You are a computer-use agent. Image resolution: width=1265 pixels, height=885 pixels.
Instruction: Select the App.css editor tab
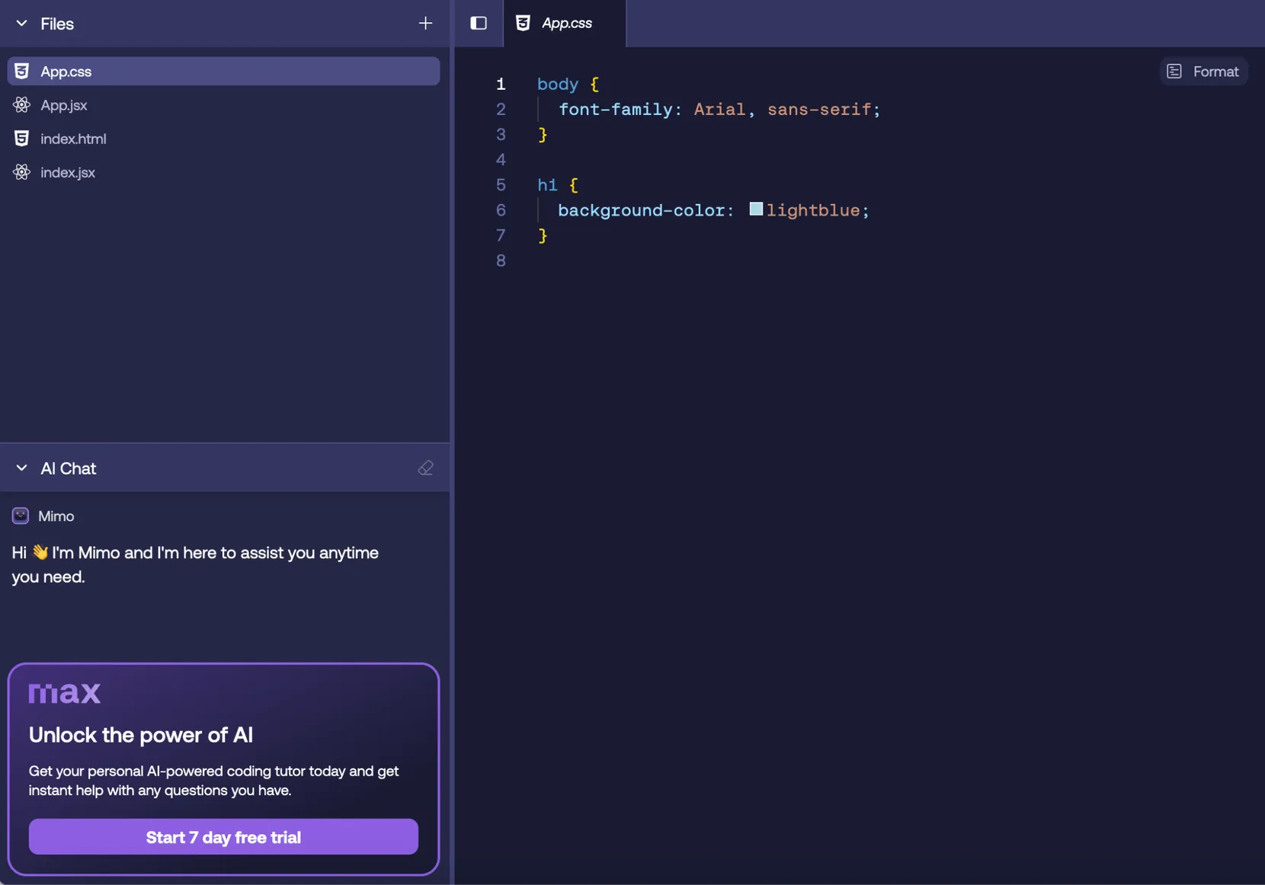click(565, 23)
